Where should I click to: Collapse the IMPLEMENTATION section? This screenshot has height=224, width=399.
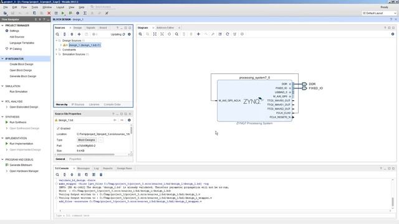pos(2,138)
